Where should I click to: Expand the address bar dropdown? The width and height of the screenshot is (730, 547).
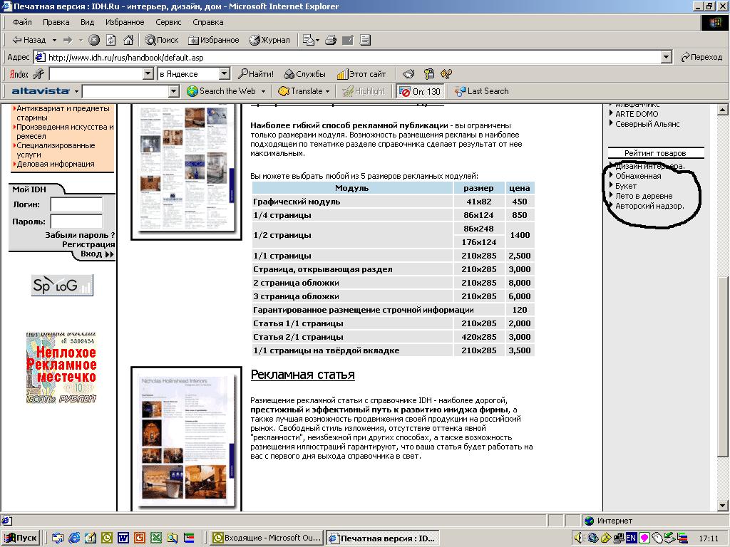click(x=667, y=57)
